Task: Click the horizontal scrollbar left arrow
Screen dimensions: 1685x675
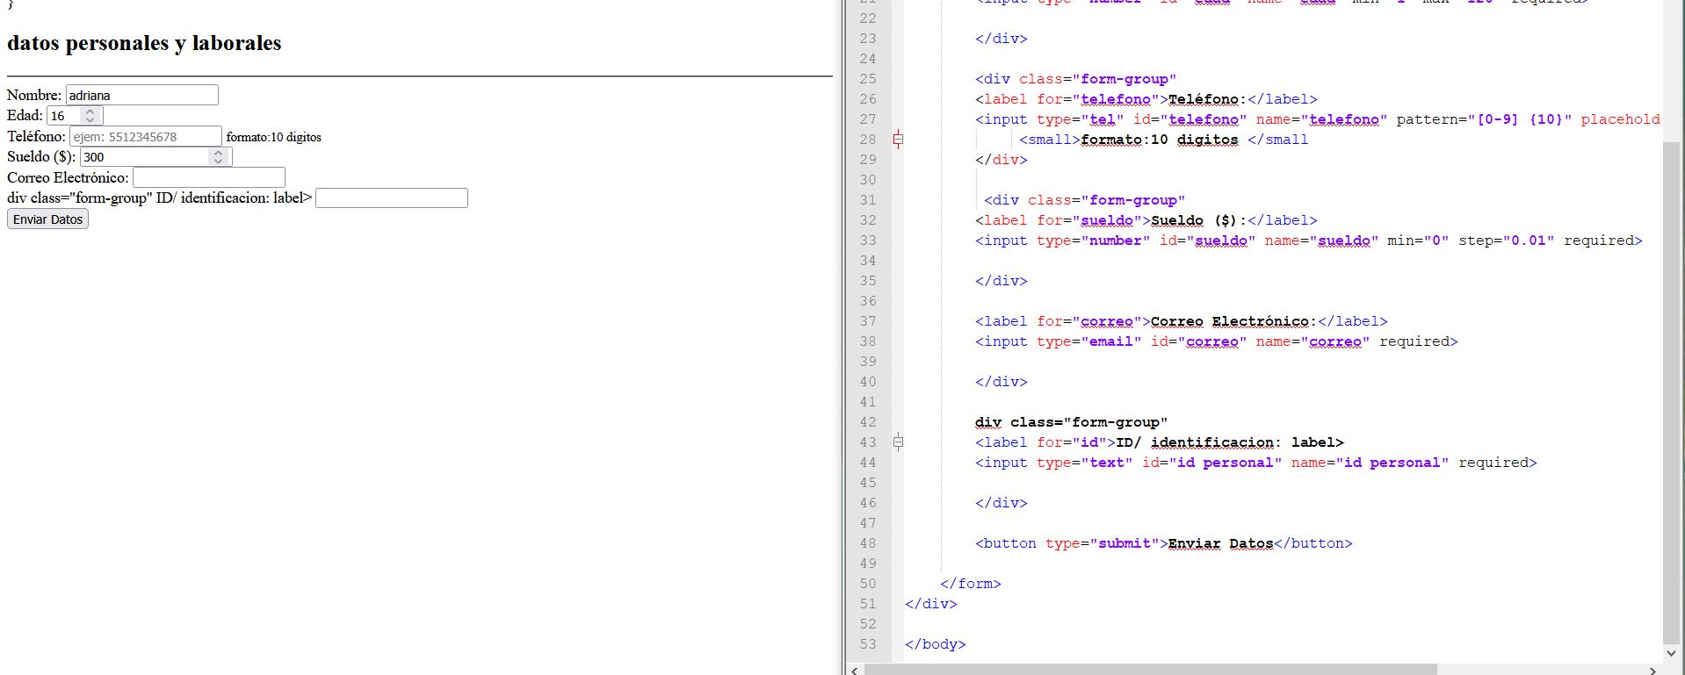Action: tap(855, 670)
